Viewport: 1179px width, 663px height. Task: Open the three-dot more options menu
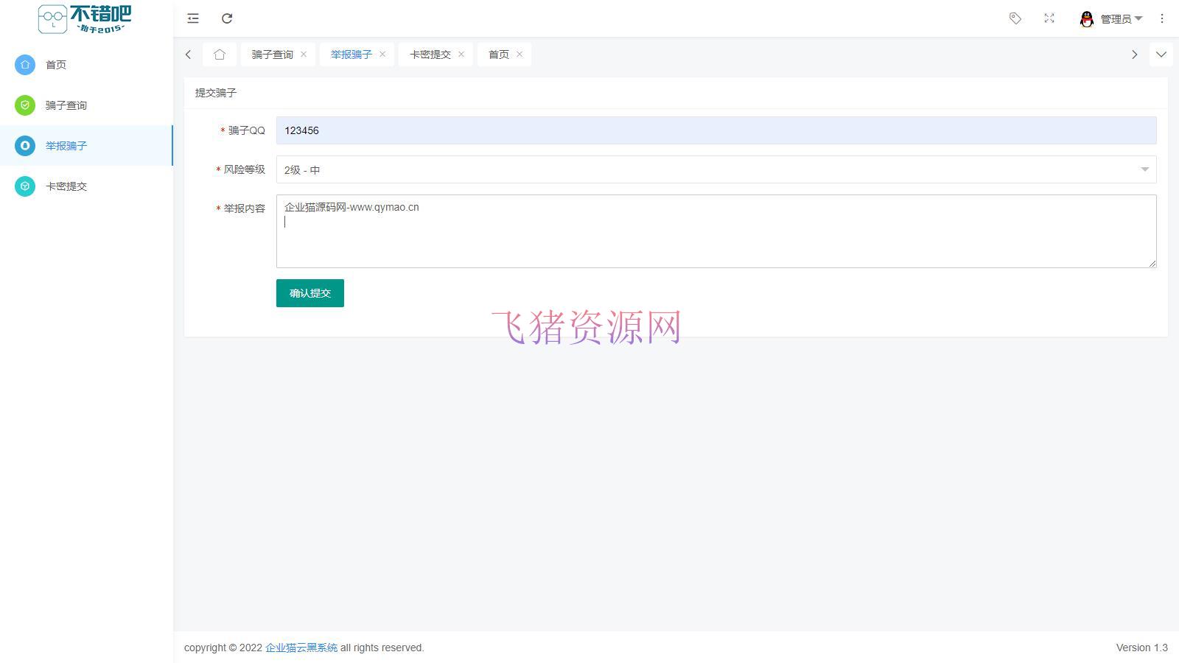(1162, 18)
